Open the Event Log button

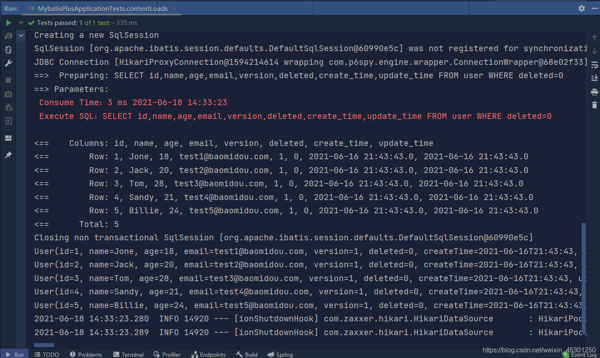coord(580,355)
